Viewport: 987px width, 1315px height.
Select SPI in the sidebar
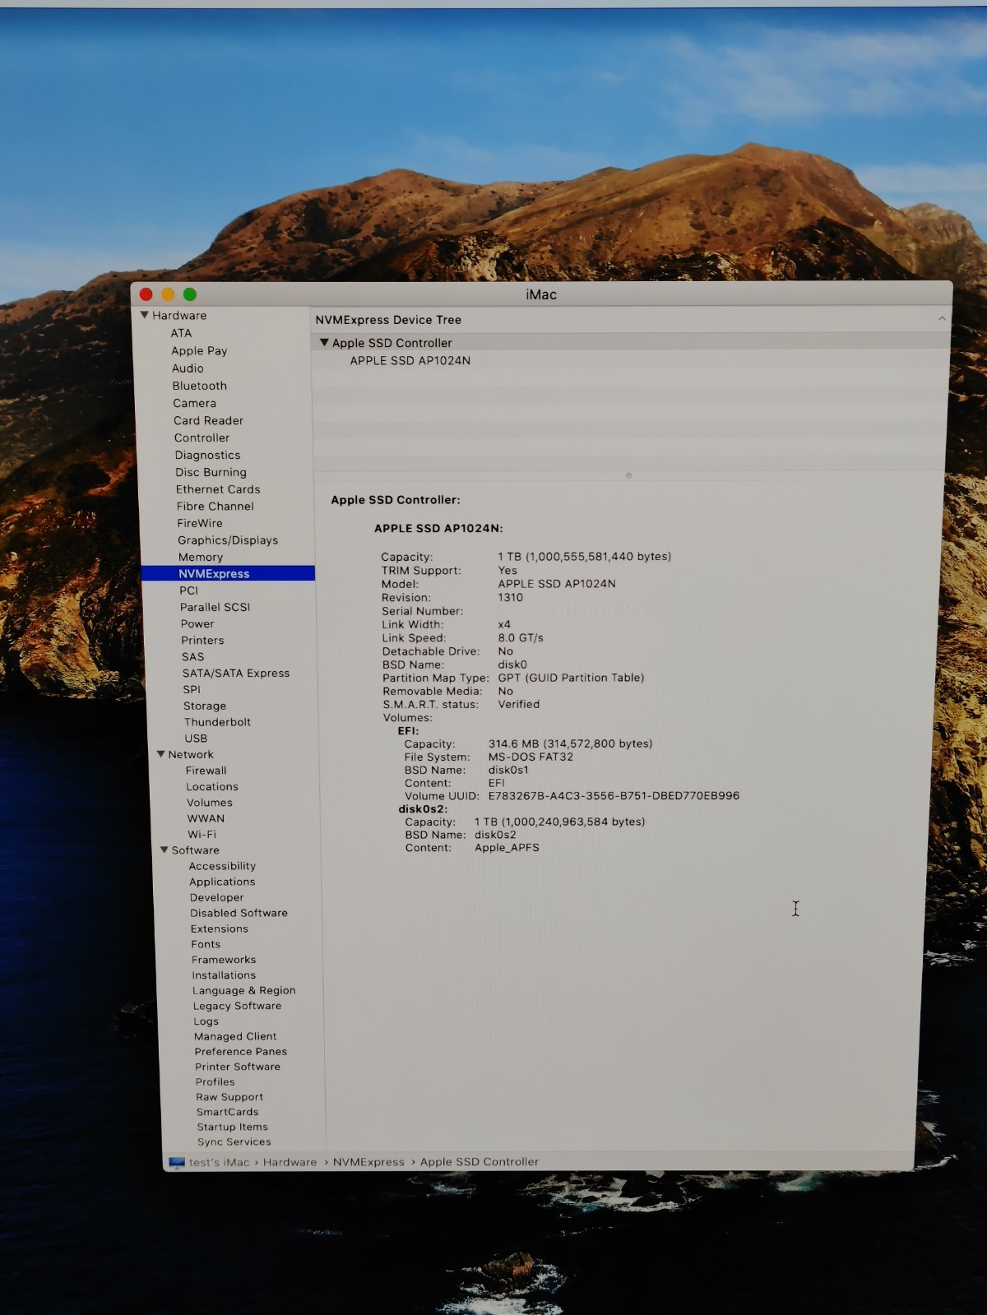click(x=192, y=689)
